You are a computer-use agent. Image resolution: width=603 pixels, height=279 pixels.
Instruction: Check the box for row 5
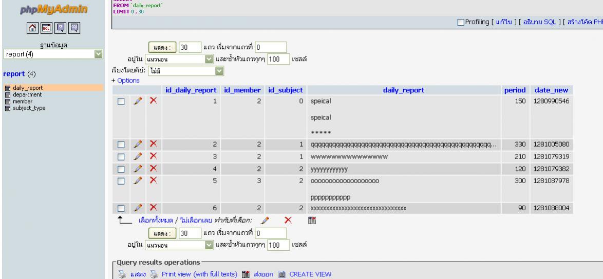pos(121,181)
